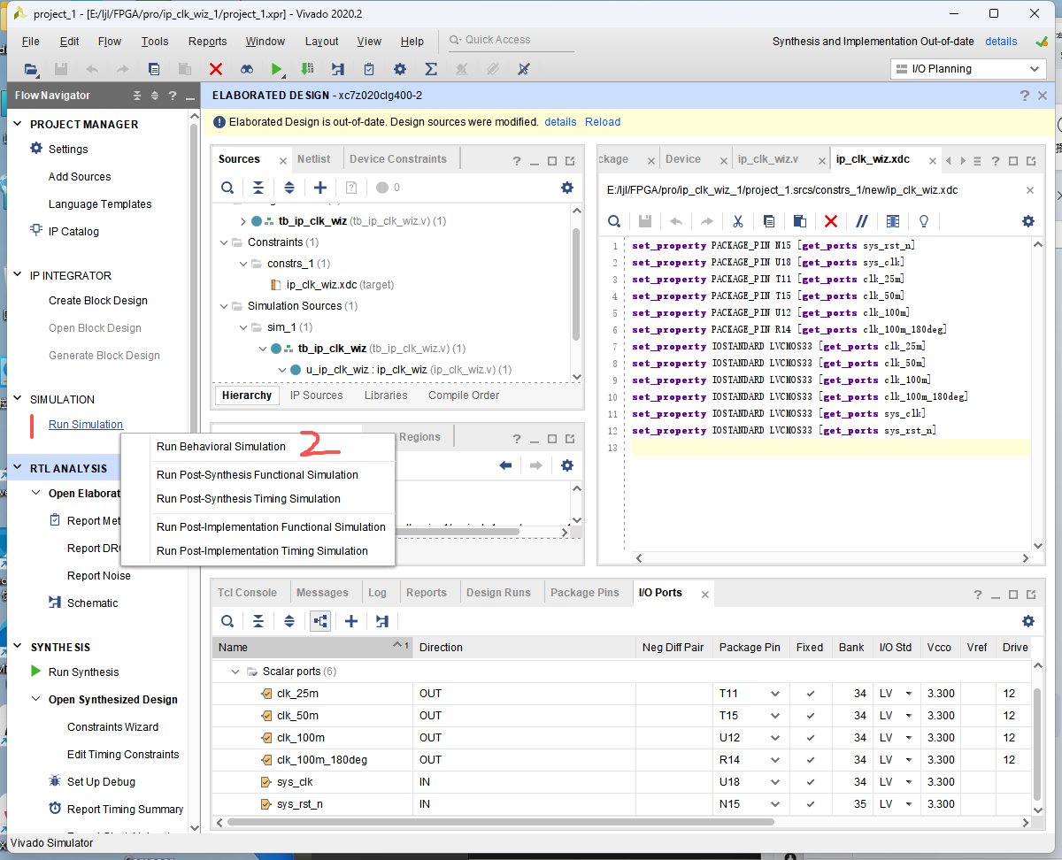The width and height of the screenshot is (1062, 860).
Task: Open project icon in main toolbar
Action: 31,69
